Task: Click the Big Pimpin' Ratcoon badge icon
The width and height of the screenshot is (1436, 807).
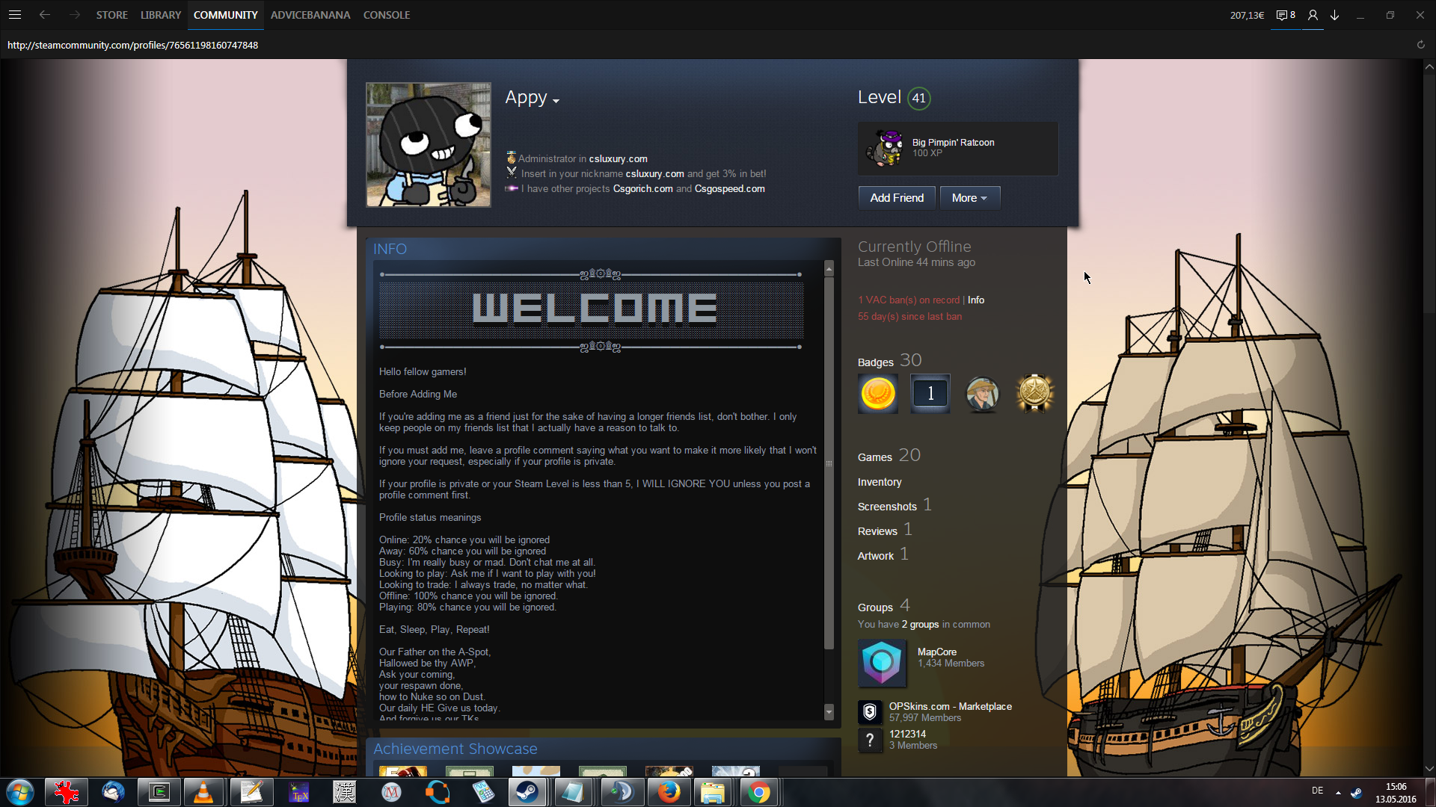Action: coord(886,148)
